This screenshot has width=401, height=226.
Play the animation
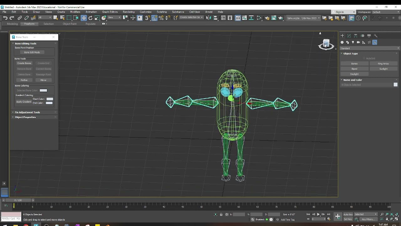[318, 214]
